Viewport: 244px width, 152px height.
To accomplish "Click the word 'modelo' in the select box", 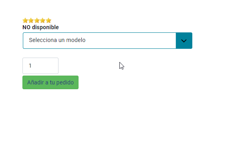I will pos(76,40).
